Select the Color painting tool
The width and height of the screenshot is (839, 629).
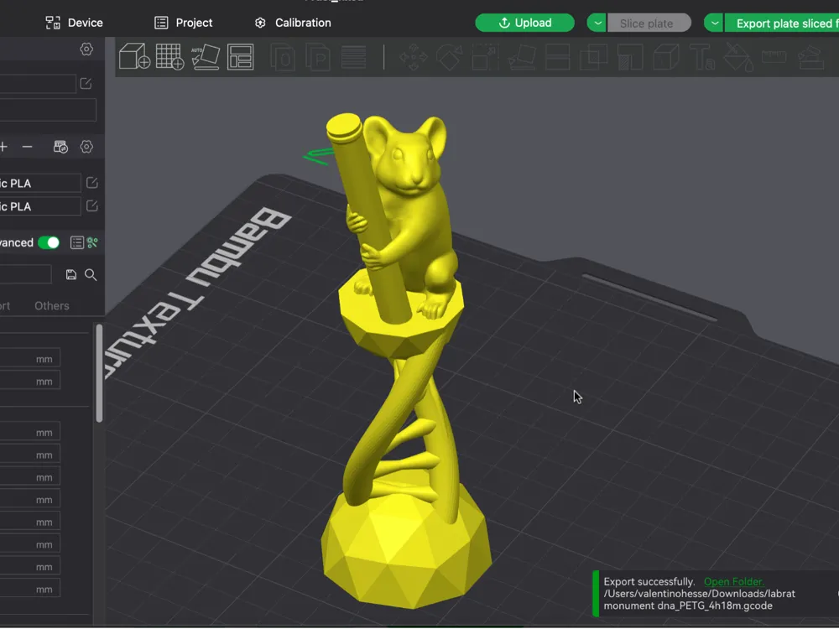(x=738, y=57)
